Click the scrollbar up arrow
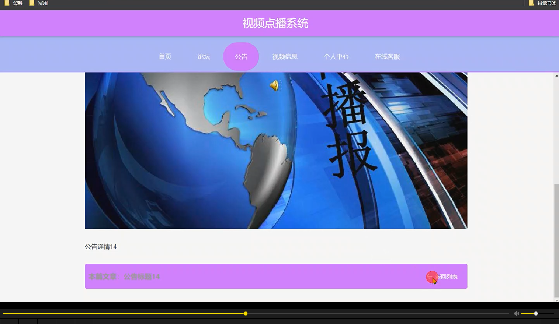559x324 pixels. pyautogui.click(x=556, y=75)
